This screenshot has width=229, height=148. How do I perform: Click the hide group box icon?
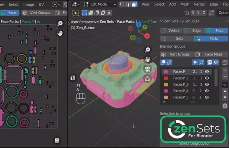(x=210, y=62)
